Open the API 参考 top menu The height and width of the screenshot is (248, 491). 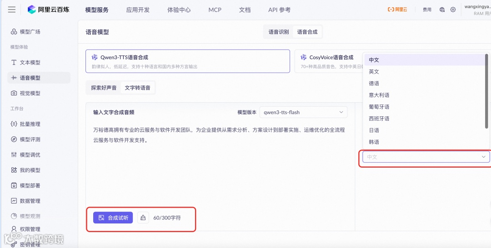[x=279, y=10]
